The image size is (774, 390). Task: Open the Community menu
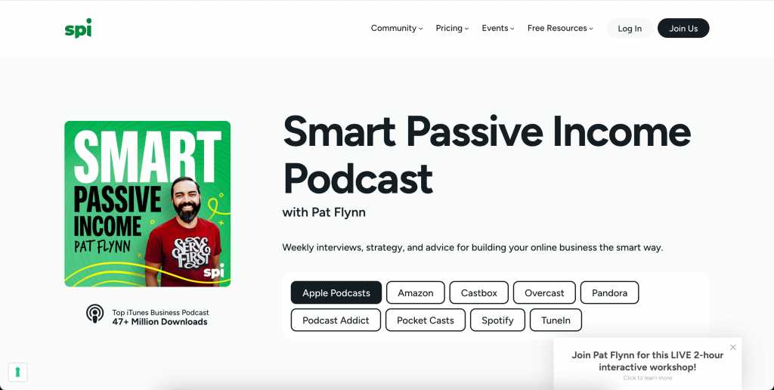click(396, 28)
